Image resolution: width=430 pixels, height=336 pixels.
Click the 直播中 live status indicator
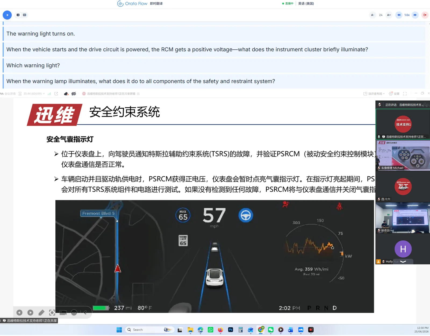click(x=288, y=3)
